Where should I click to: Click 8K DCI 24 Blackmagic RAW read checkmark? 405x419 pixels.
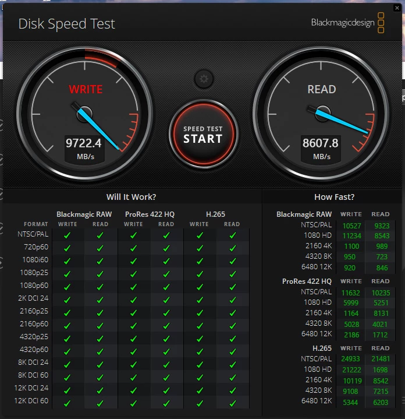click(100, 364)
